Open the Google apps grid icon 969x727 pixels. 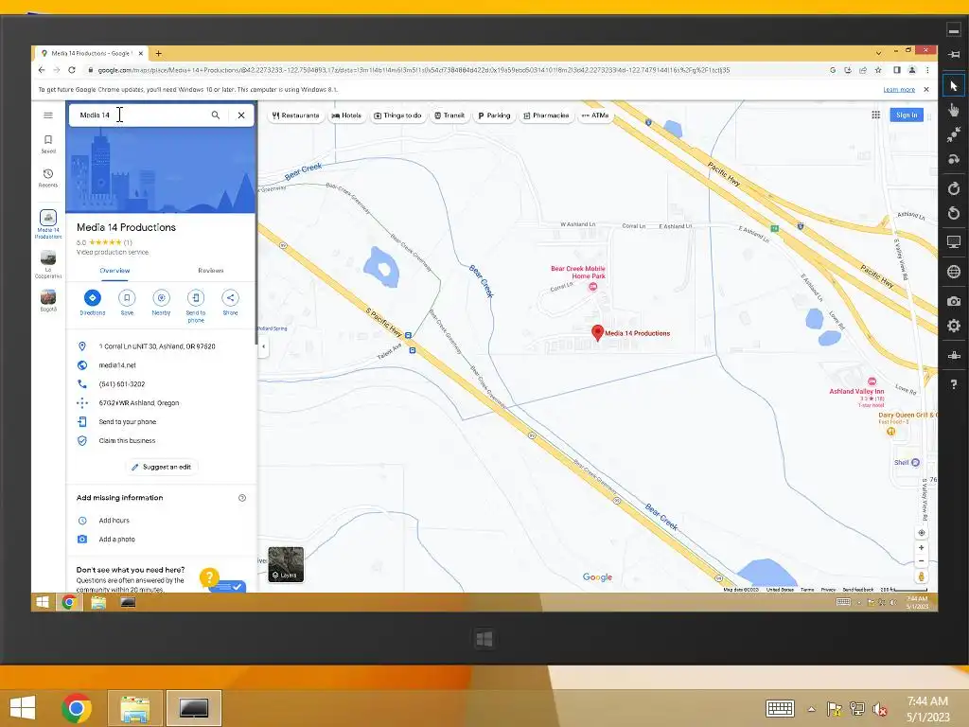tap(875, 115)
